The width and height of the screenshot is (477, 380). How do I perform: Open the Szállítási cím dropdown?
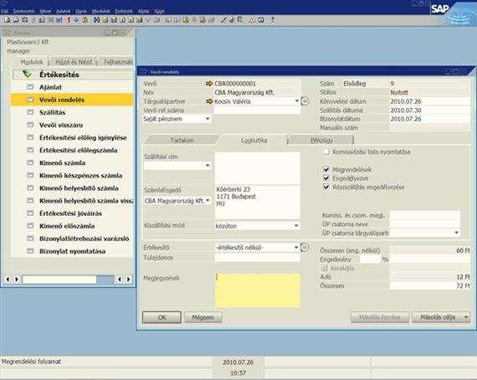(x=208, y=165)
